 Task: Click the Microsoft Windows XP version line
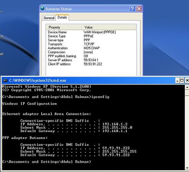click(46, 87)
